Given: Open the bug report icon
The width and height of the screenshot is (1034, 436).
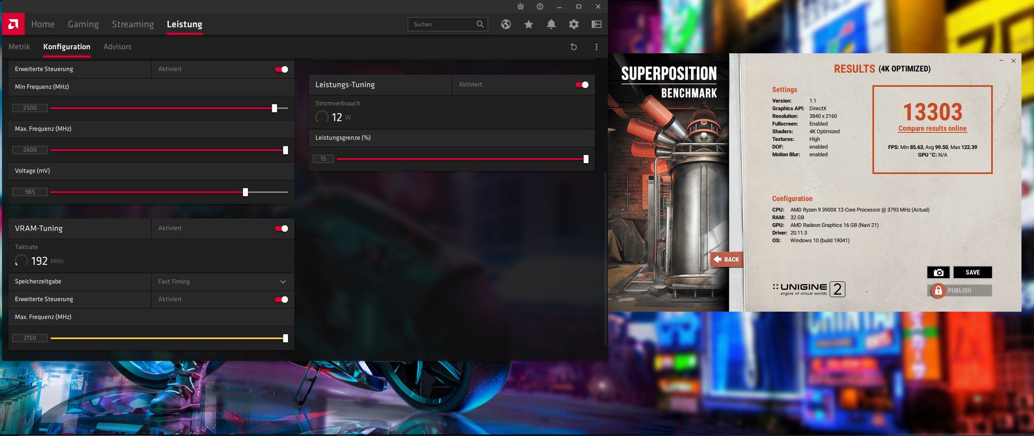Looking at the screenshot, I should point(521,6).
